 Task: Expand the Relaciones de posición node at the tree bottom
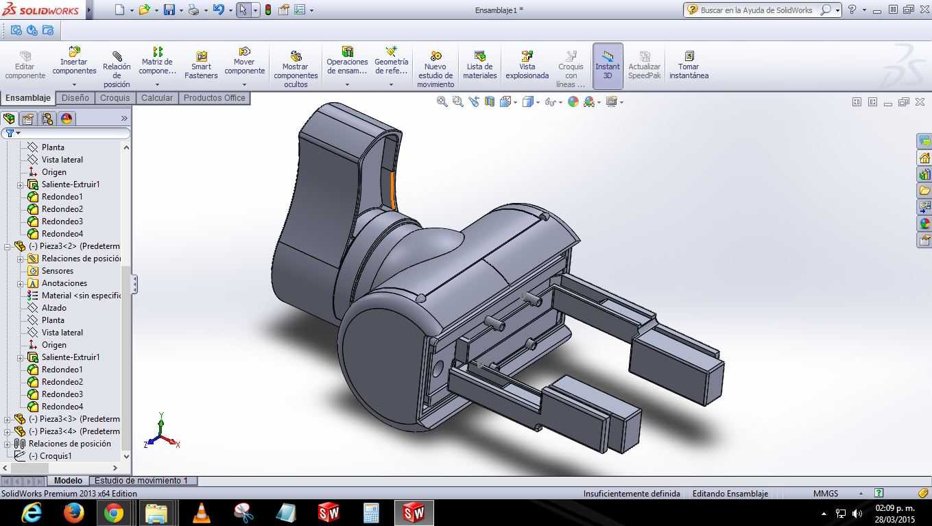8,444
